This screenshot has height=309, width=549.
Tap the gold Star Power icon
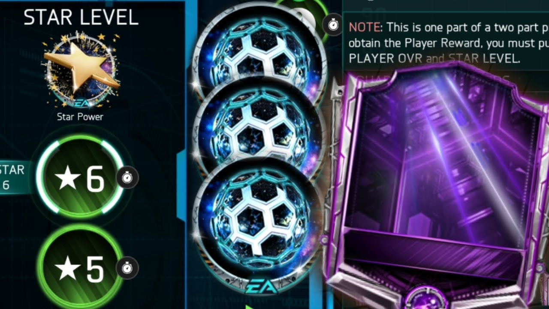pos(81,70)
